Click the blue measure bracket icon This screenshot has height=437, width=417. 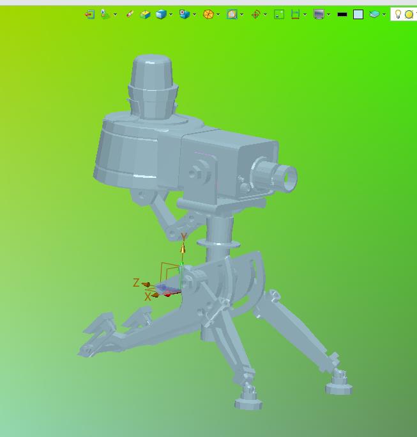[x=295, y=14]
